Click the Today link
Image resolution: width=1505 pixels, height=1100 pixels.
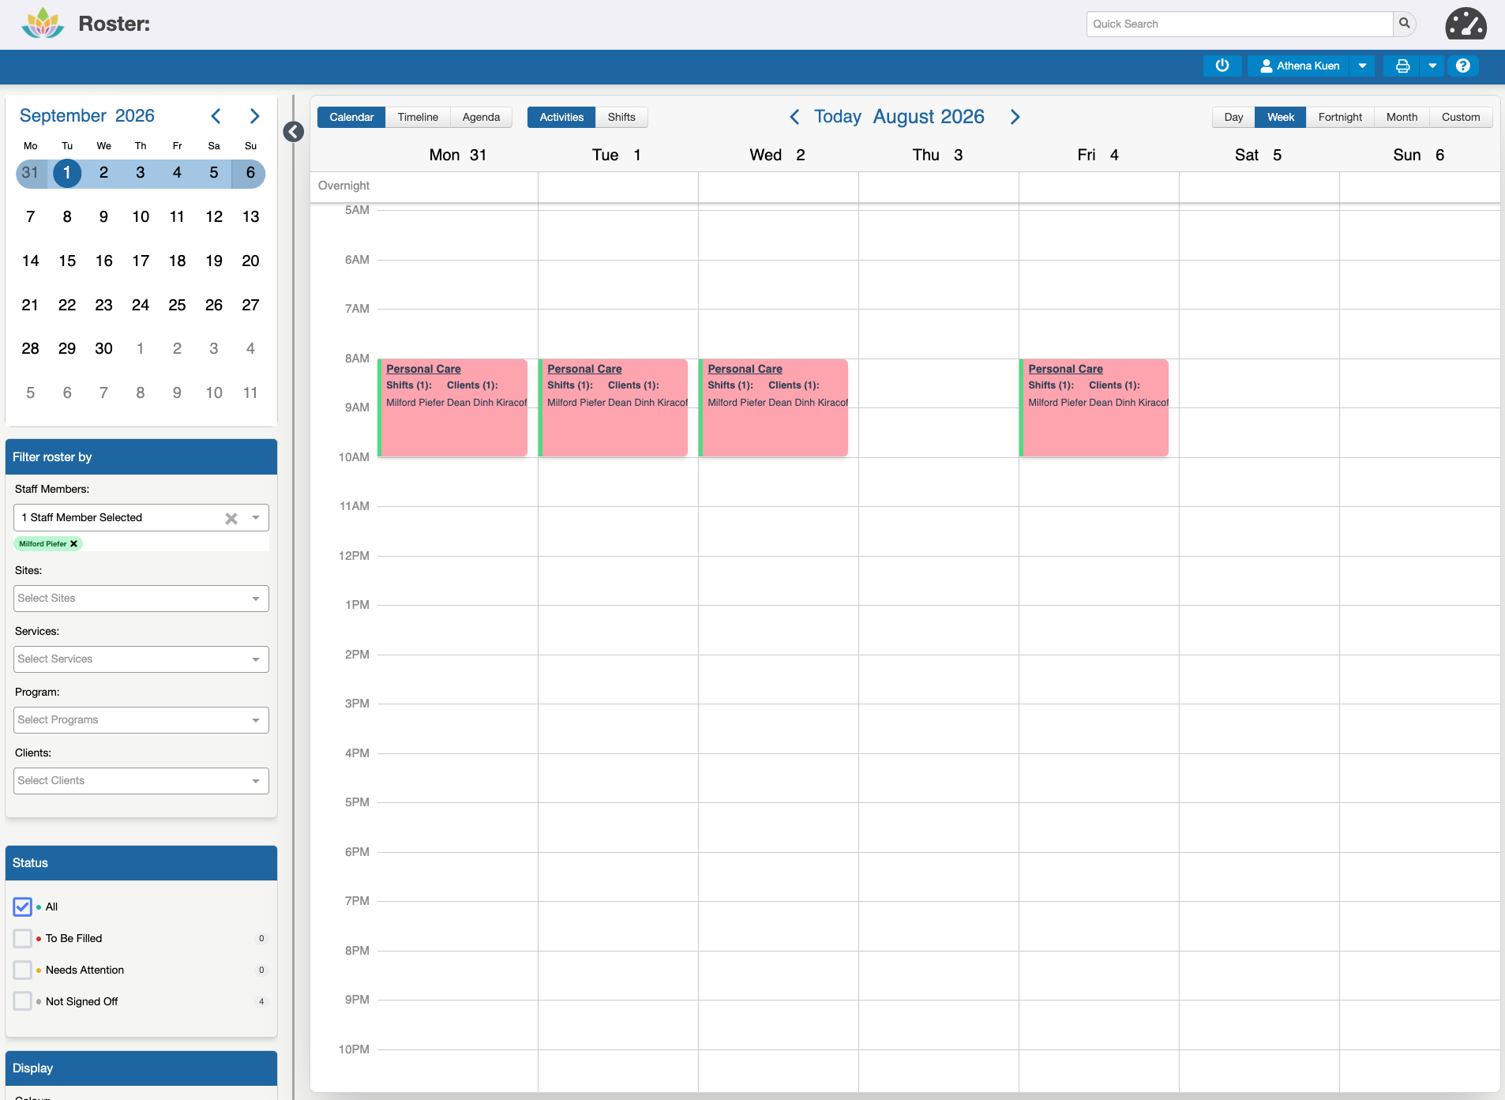837,117
